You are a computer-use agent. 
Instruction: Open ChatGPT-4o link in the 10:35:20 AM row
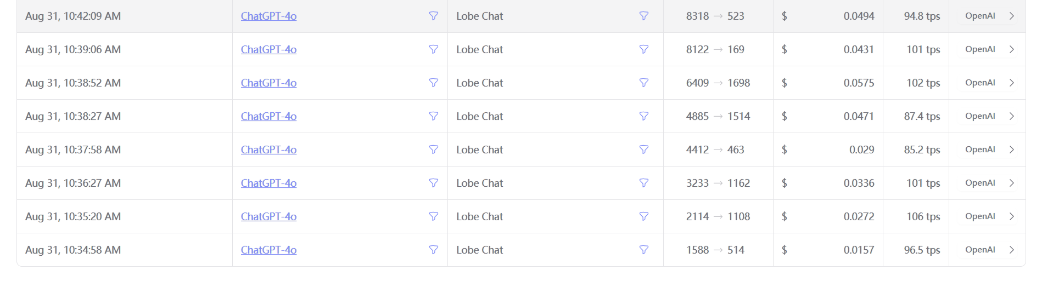(x=268, y=216)
